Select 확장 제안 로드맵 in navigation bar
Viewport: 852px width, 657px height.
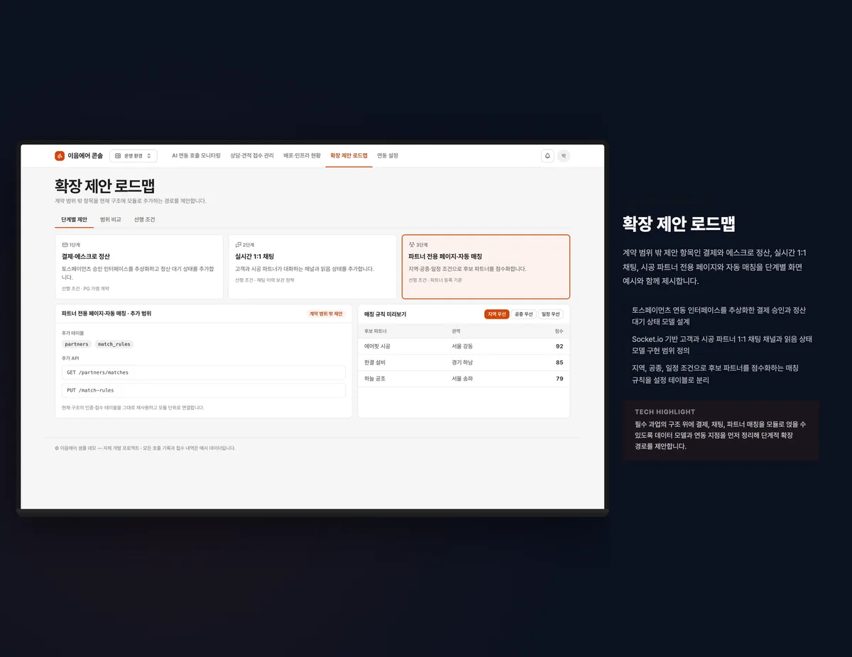(x=349, y=155)
